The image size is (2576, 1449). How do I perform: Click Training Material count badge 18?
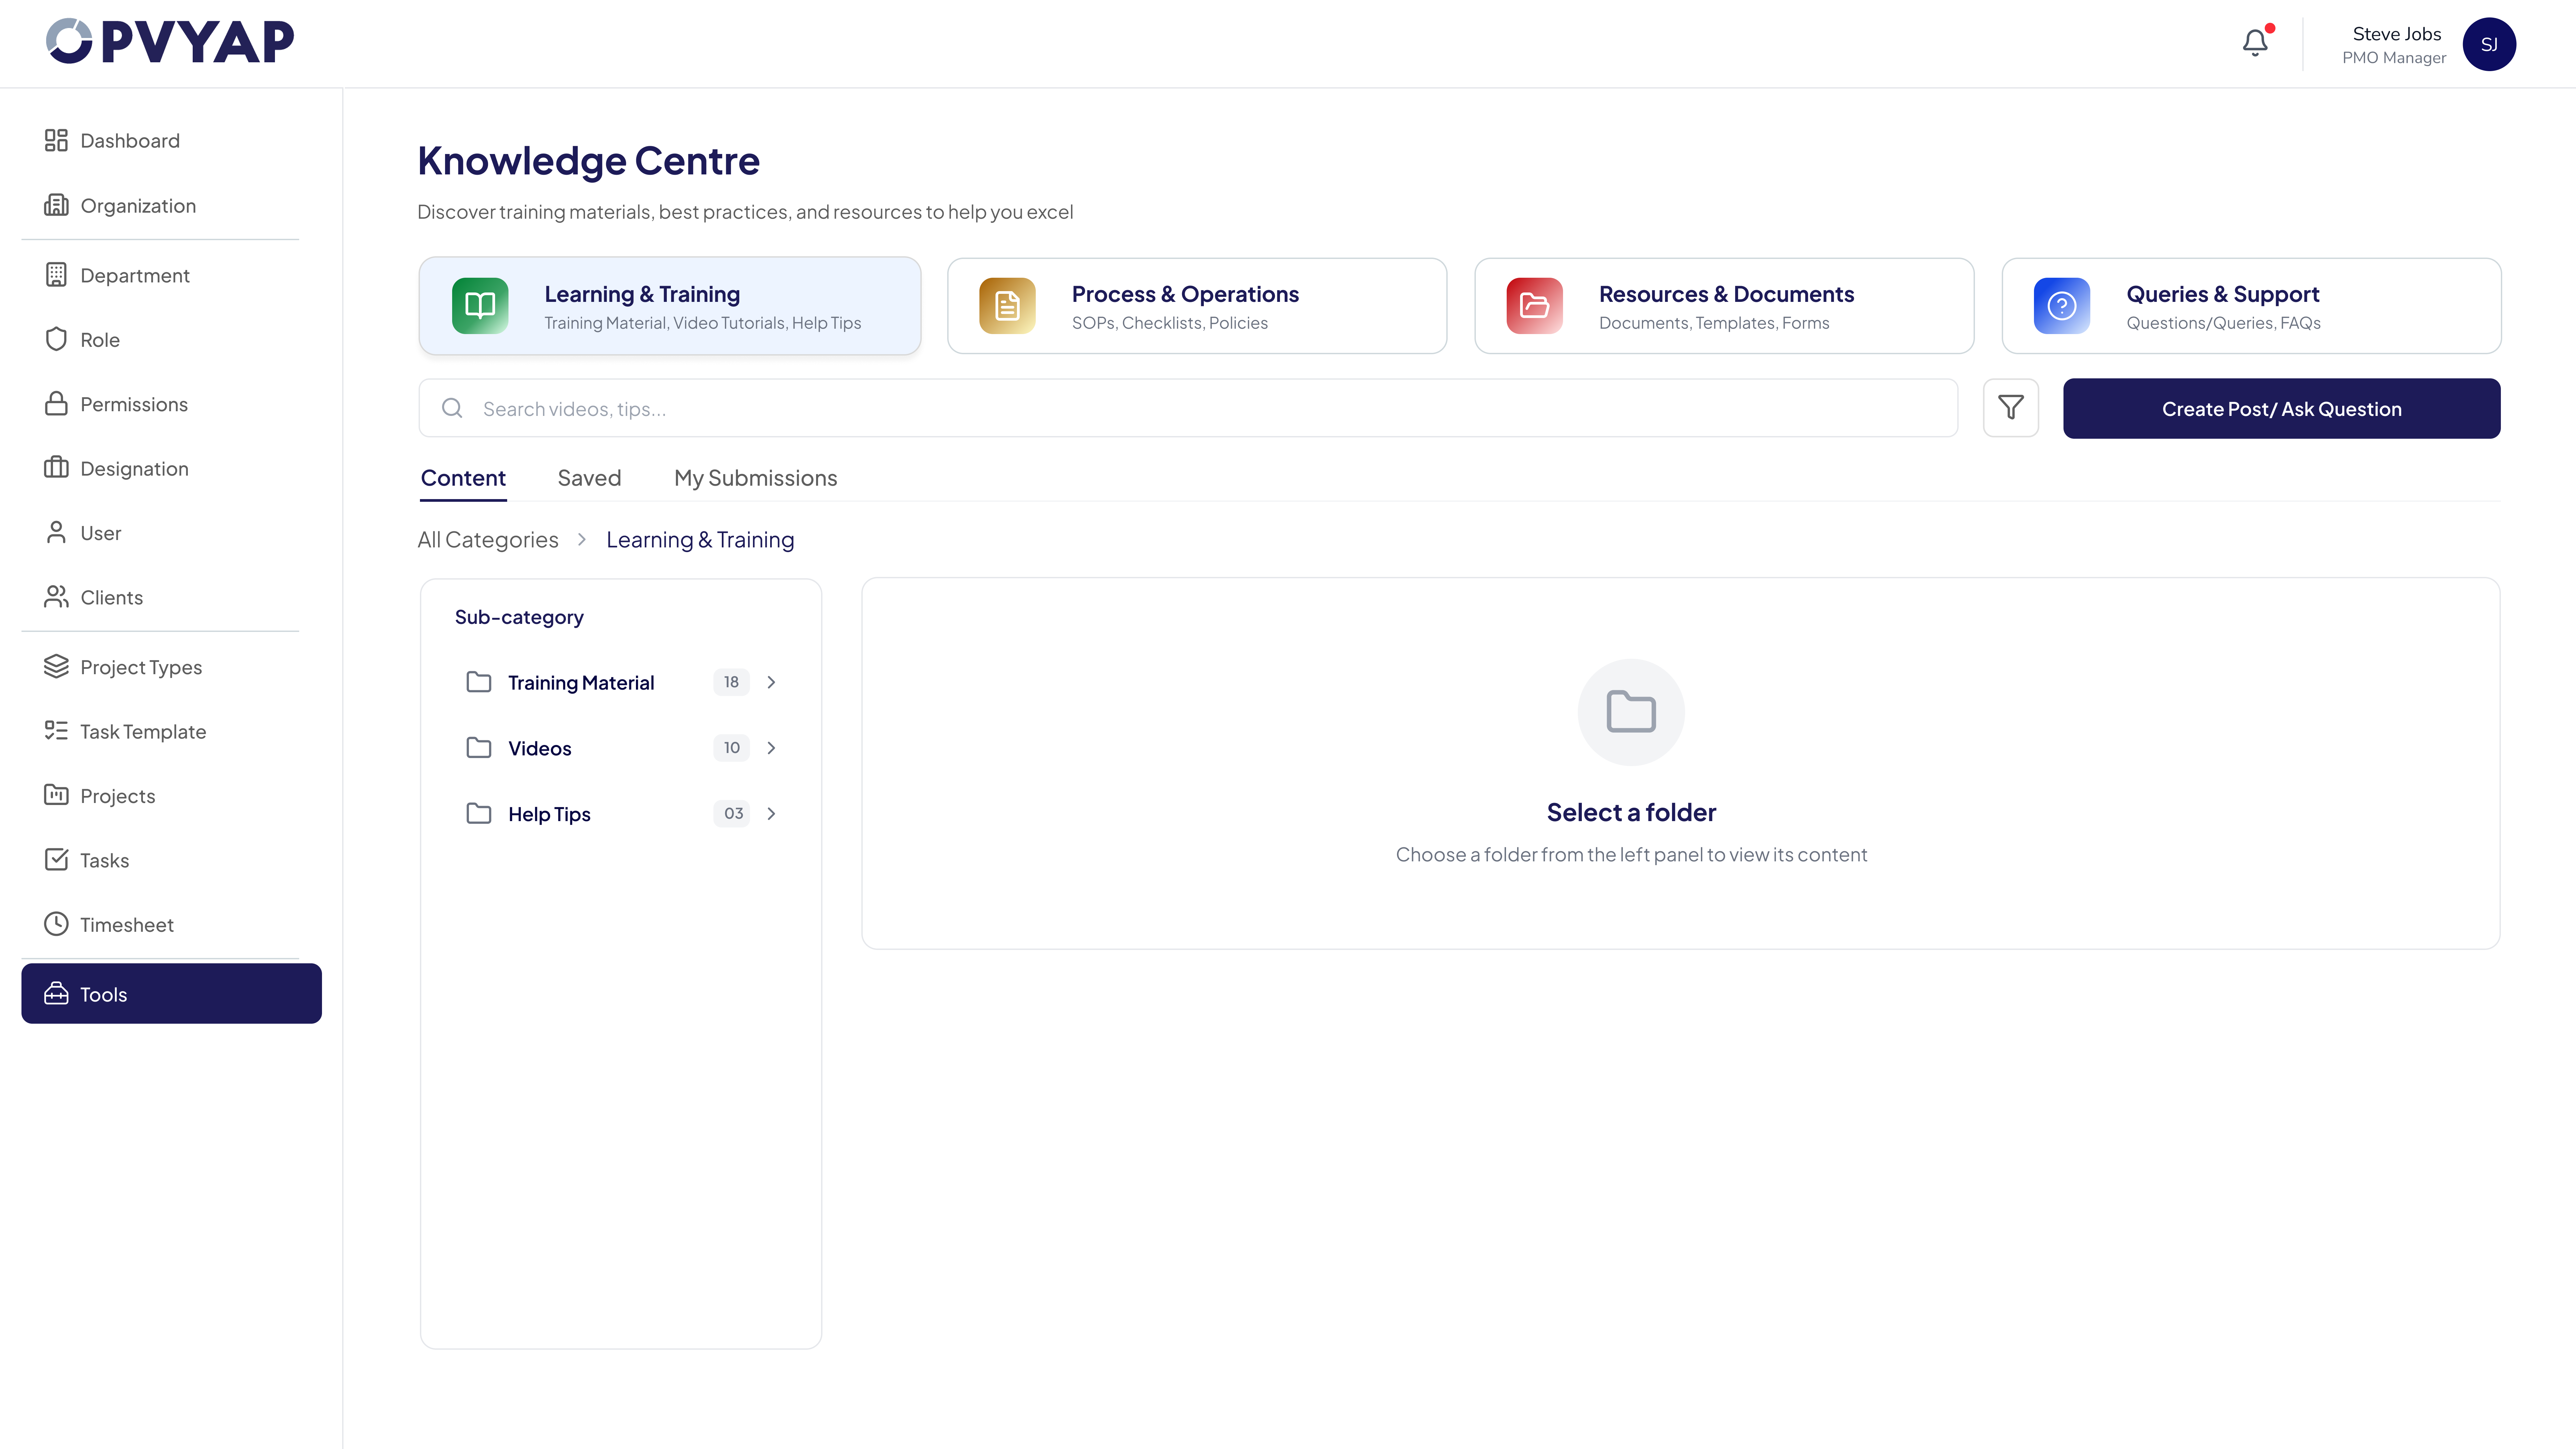tap(731, 682)
